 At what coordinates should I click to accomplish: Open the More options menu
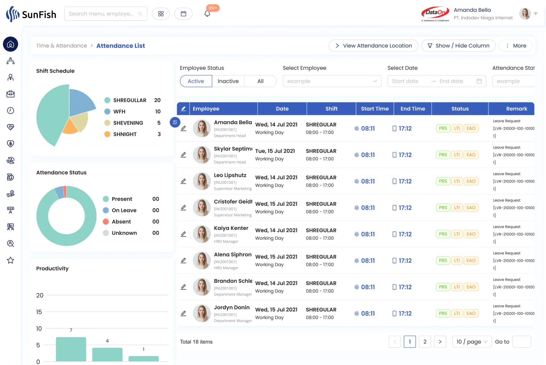coord(516,46)
